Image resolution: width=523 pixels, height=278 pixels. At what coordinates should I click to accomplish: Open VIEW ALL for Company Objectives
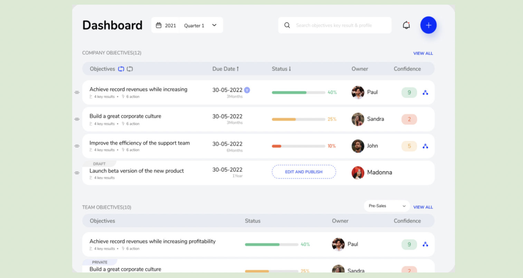tap(423, 53)
